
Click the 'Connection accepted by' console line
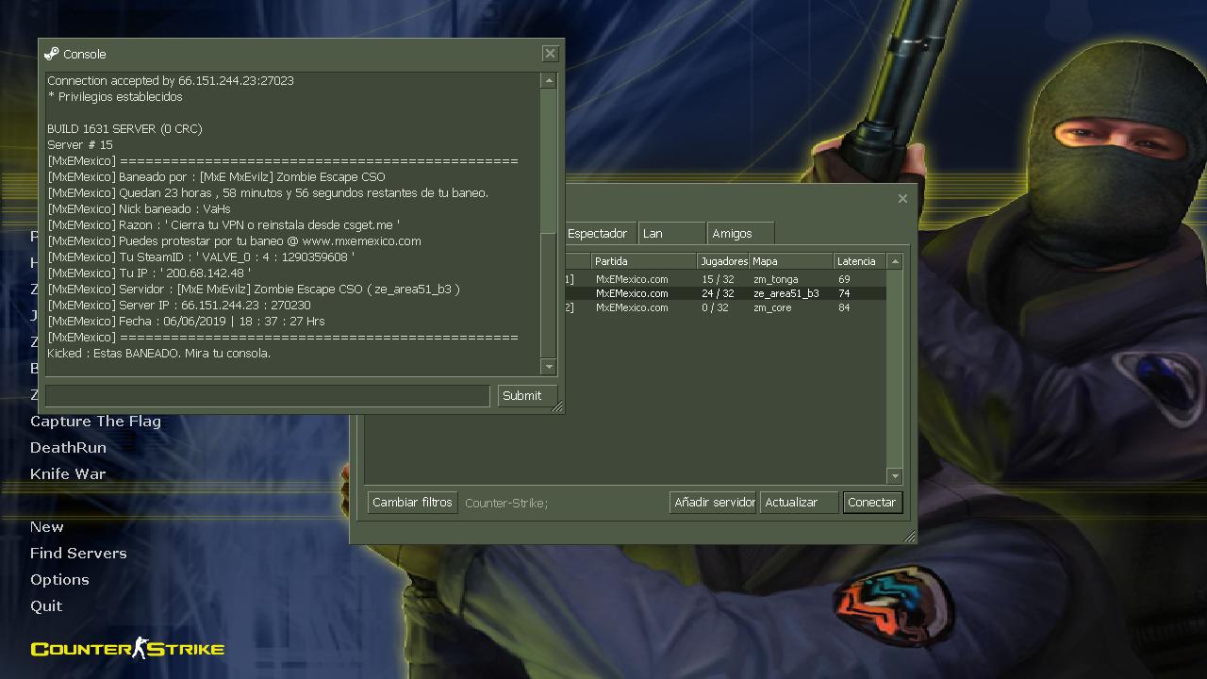pos(171,81)
